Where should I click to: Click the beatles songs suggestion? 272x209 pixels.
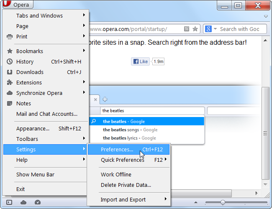click(x=147, y=130)
